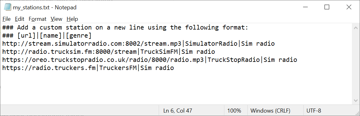Close the my_stations.txt Notepad window
360x116 pixels.
(x=349, y=7)
